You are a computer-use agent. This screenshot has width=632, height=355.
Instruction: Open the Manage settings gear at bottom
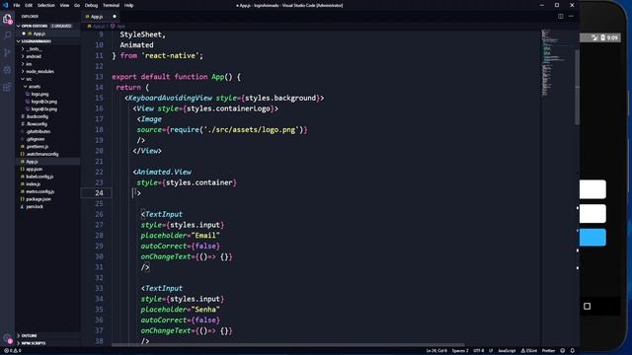coord(7,338)
